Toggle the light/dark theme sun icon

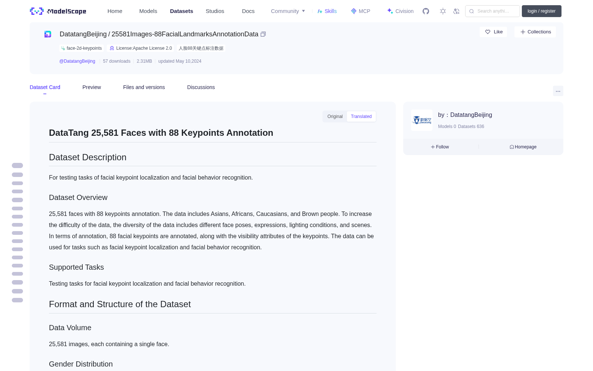point(443,11)
